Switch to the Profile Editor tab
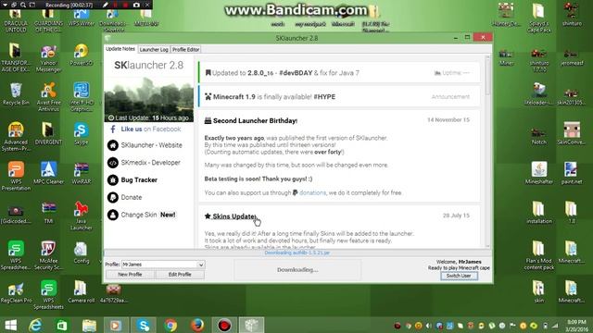593x333 pixels. 185,49
